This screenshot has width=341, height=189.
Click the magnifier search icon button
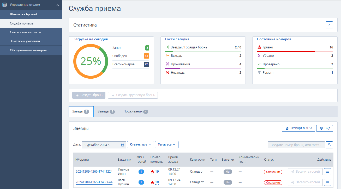point(329,144)
